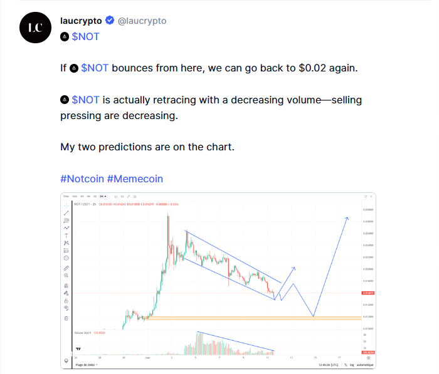Open the laucrypto profile avatar
Viewport: 439px width, 374px height.
tap(35, 28)
